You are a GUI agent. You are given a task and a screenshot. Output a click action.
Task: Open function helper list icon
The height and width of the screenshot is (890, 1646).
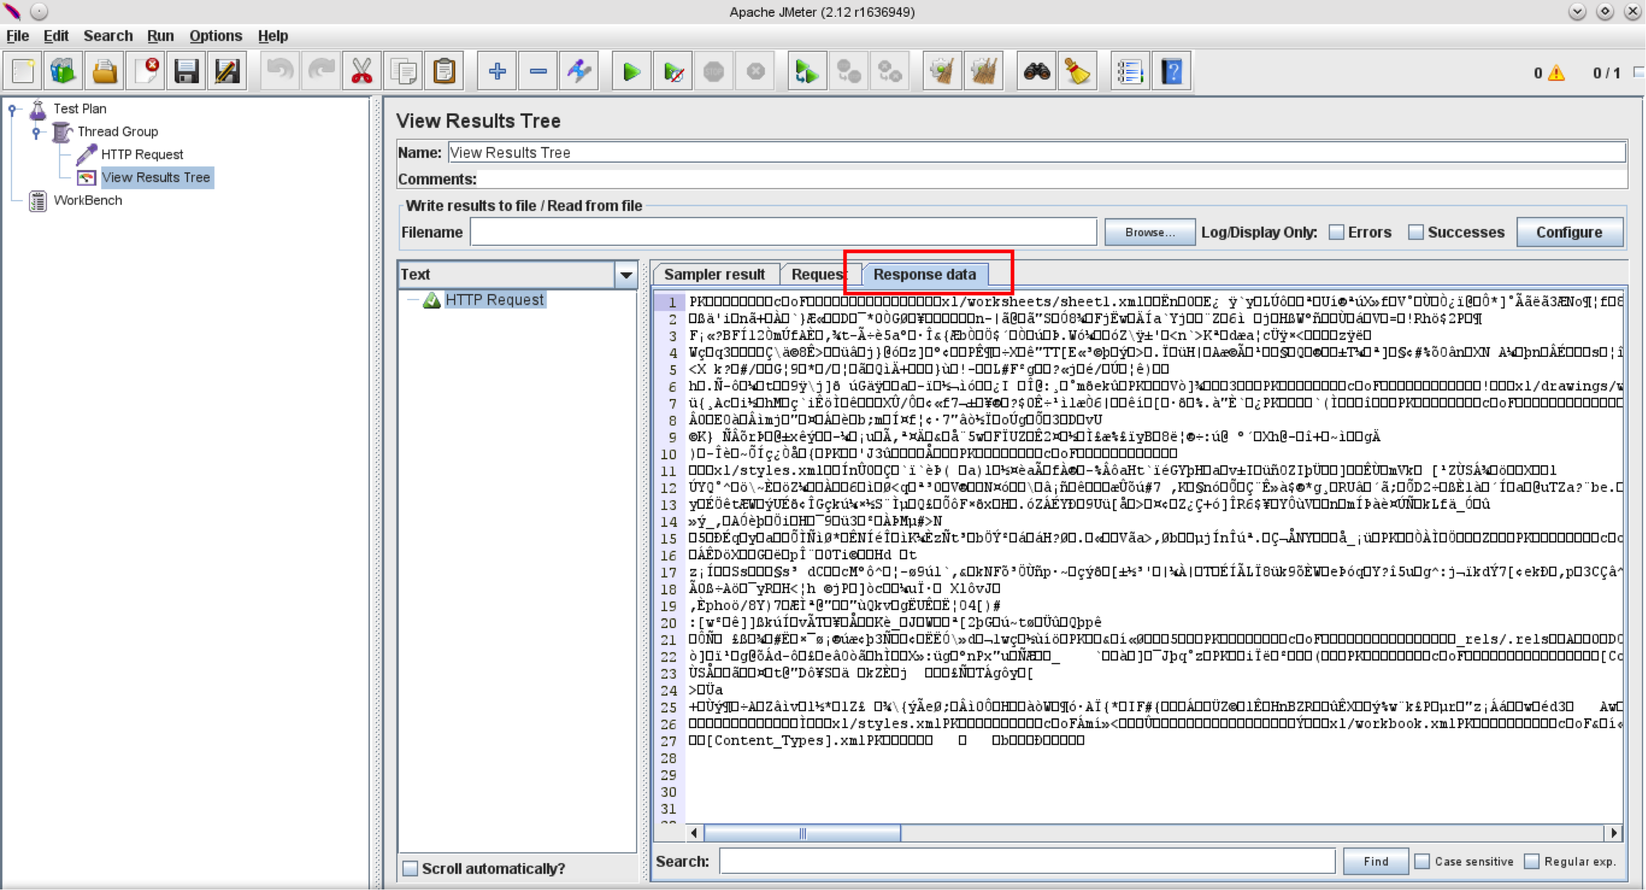[x=1130, y=72]
